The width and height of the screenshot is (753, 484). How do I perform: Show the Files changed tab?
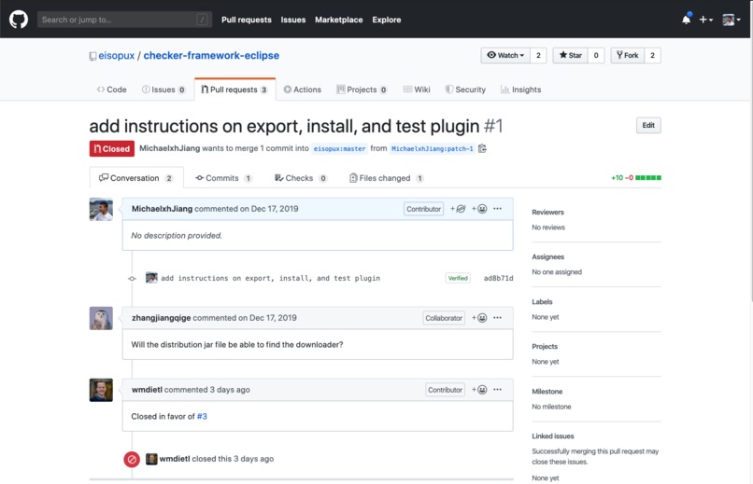[387, 178]
